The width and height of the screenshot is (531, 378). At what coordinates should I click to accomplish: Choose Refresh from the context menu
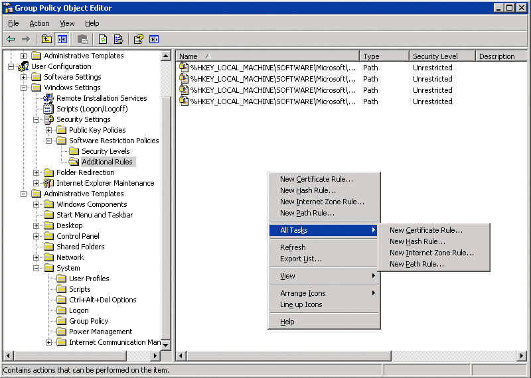pyautogui.click(x=323, y=247)
